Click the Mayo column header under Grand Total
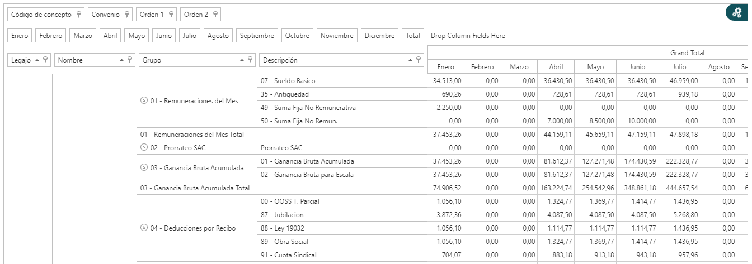The height and width of the screenshot is (264, 752). pyautogui.click(x=596, y=67)
